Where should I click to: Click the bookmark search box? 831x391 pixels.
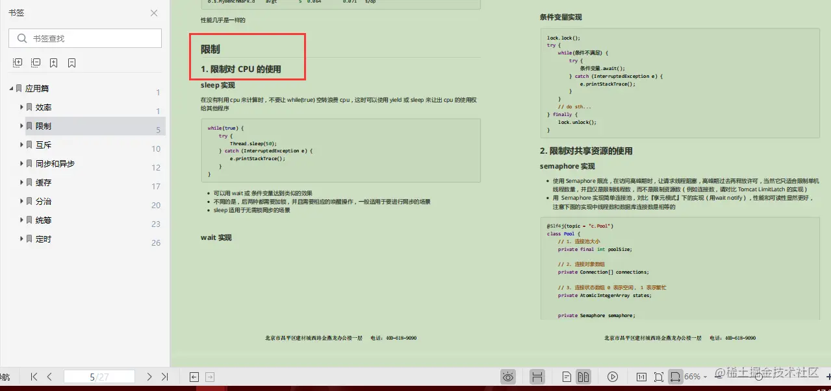coord(84,38)
